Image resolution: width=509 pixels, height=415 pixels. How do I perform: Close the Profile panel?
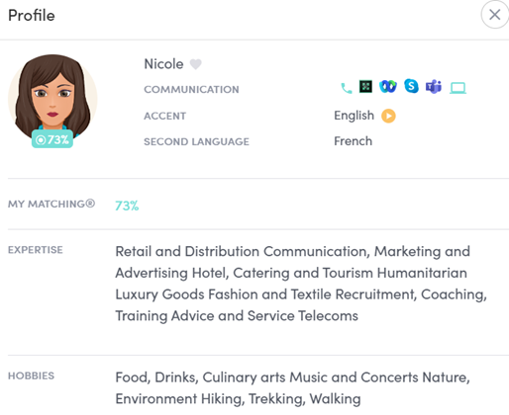coord(495,15)
